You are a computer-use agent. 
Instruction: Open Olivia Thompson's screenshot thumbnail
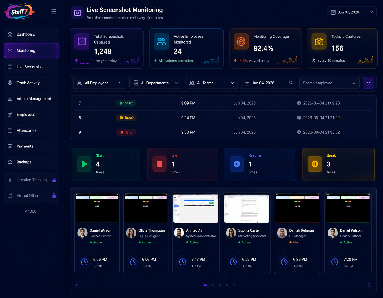click(146, 208)
